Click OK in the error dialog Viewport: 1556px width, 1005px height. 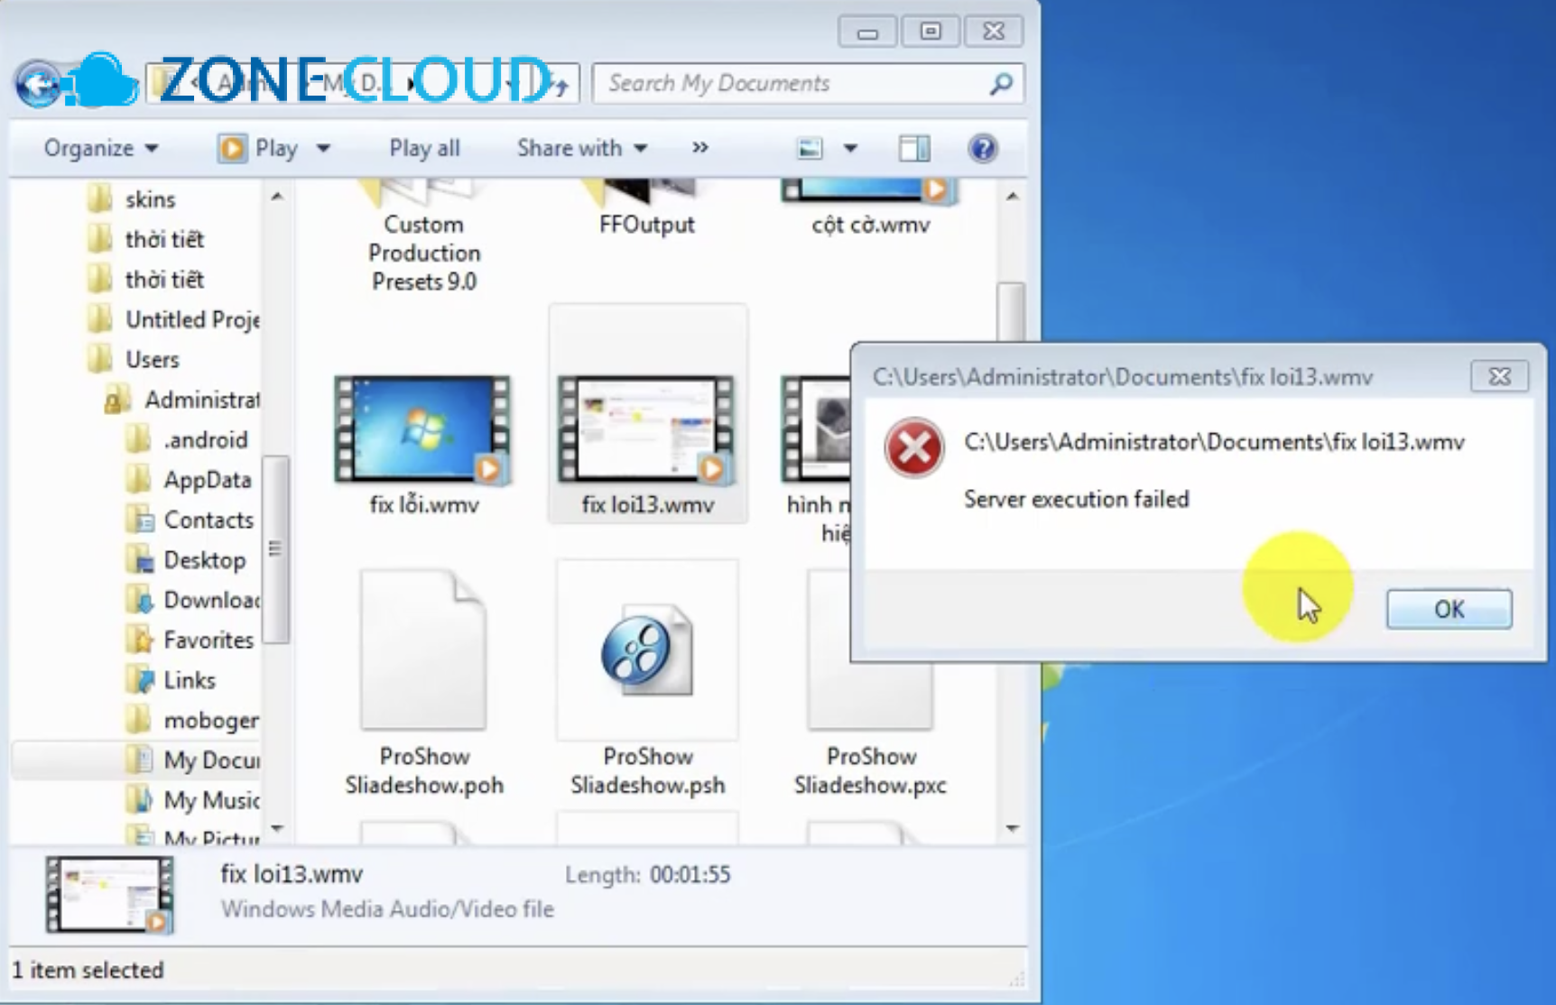[1449, 609]
